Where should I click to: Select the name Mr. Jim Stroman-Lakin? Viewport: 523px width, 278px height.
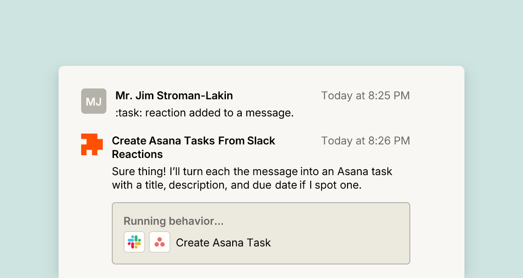tap(174, 96)
